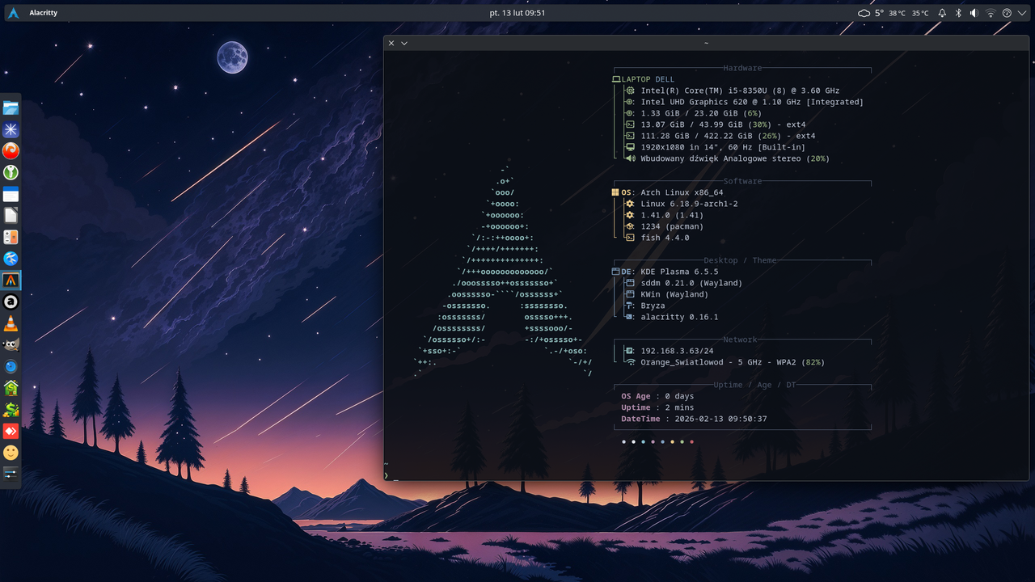
Task: Click the 'Bryza' theme line
Action: point(653,306)
